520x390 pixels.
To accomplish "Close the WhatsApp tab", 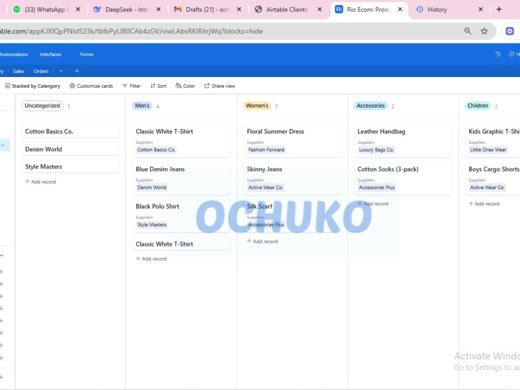I will [x=78, y=9].
